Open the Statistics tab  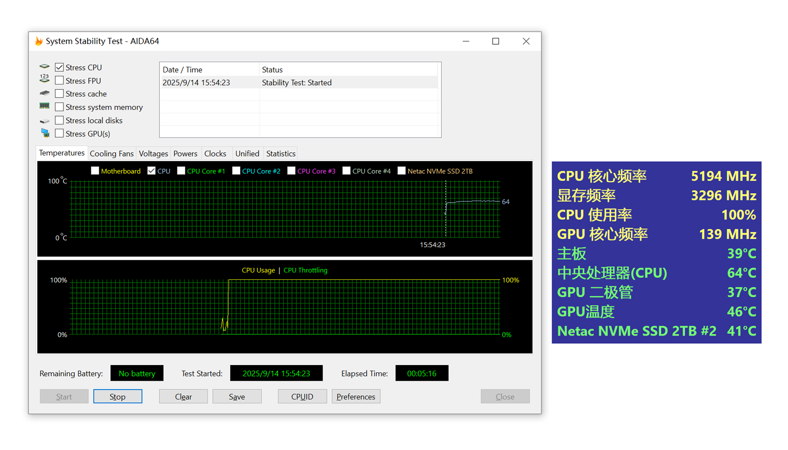281,154
